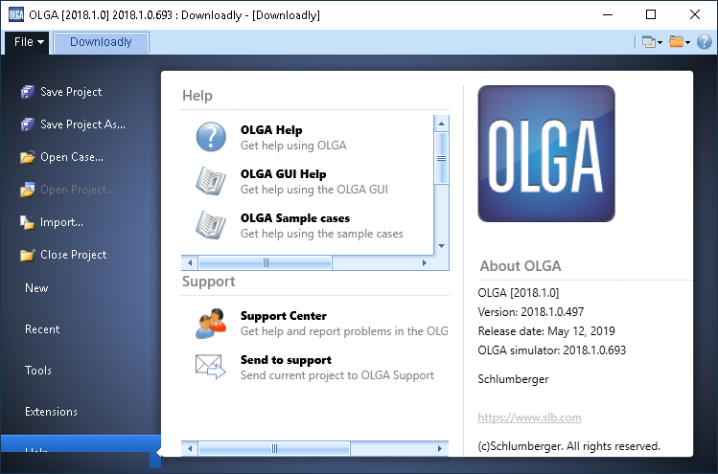Click the Support Center people icon
The width and height of the screenshot is (718, 474).
tap(211, 324)
